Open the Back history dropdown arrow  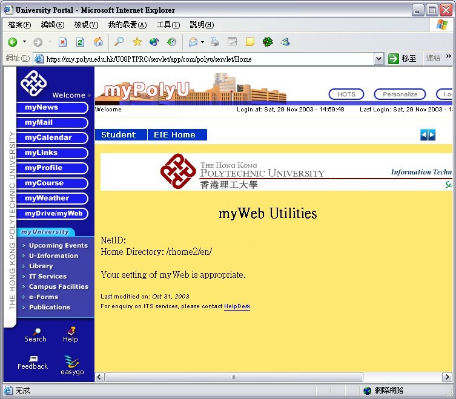pos(24,42)
